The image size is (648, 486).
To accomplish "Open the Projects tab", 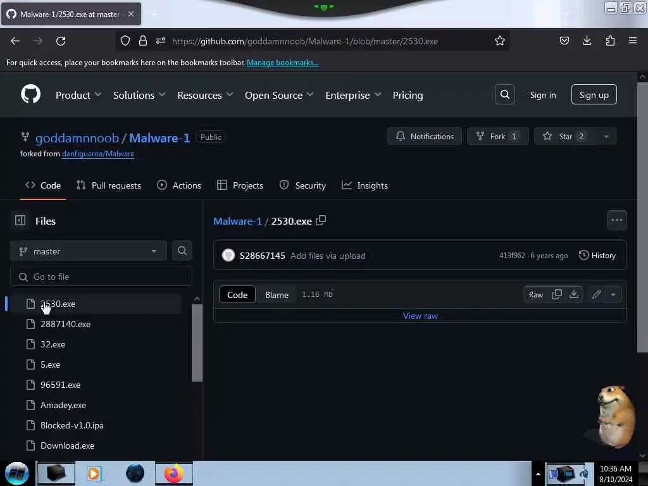I will 240,185.
